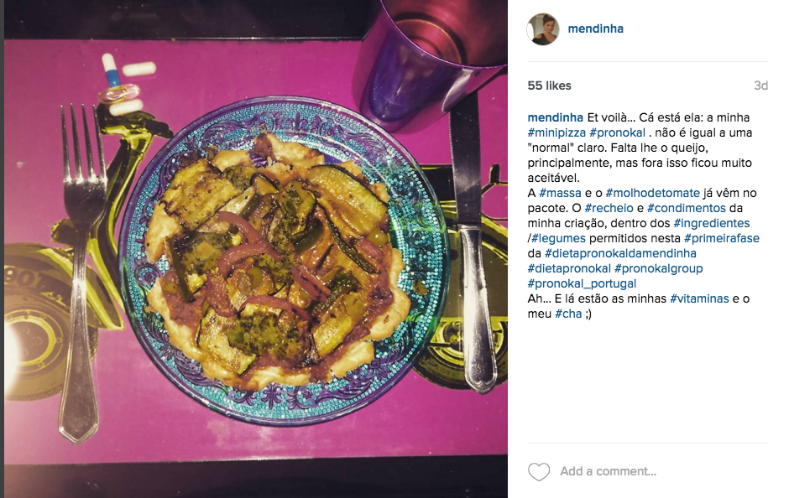Viewport: 789px width, 498px height.
Task: Select the #recheio hashtag
Action: [609, 208]
